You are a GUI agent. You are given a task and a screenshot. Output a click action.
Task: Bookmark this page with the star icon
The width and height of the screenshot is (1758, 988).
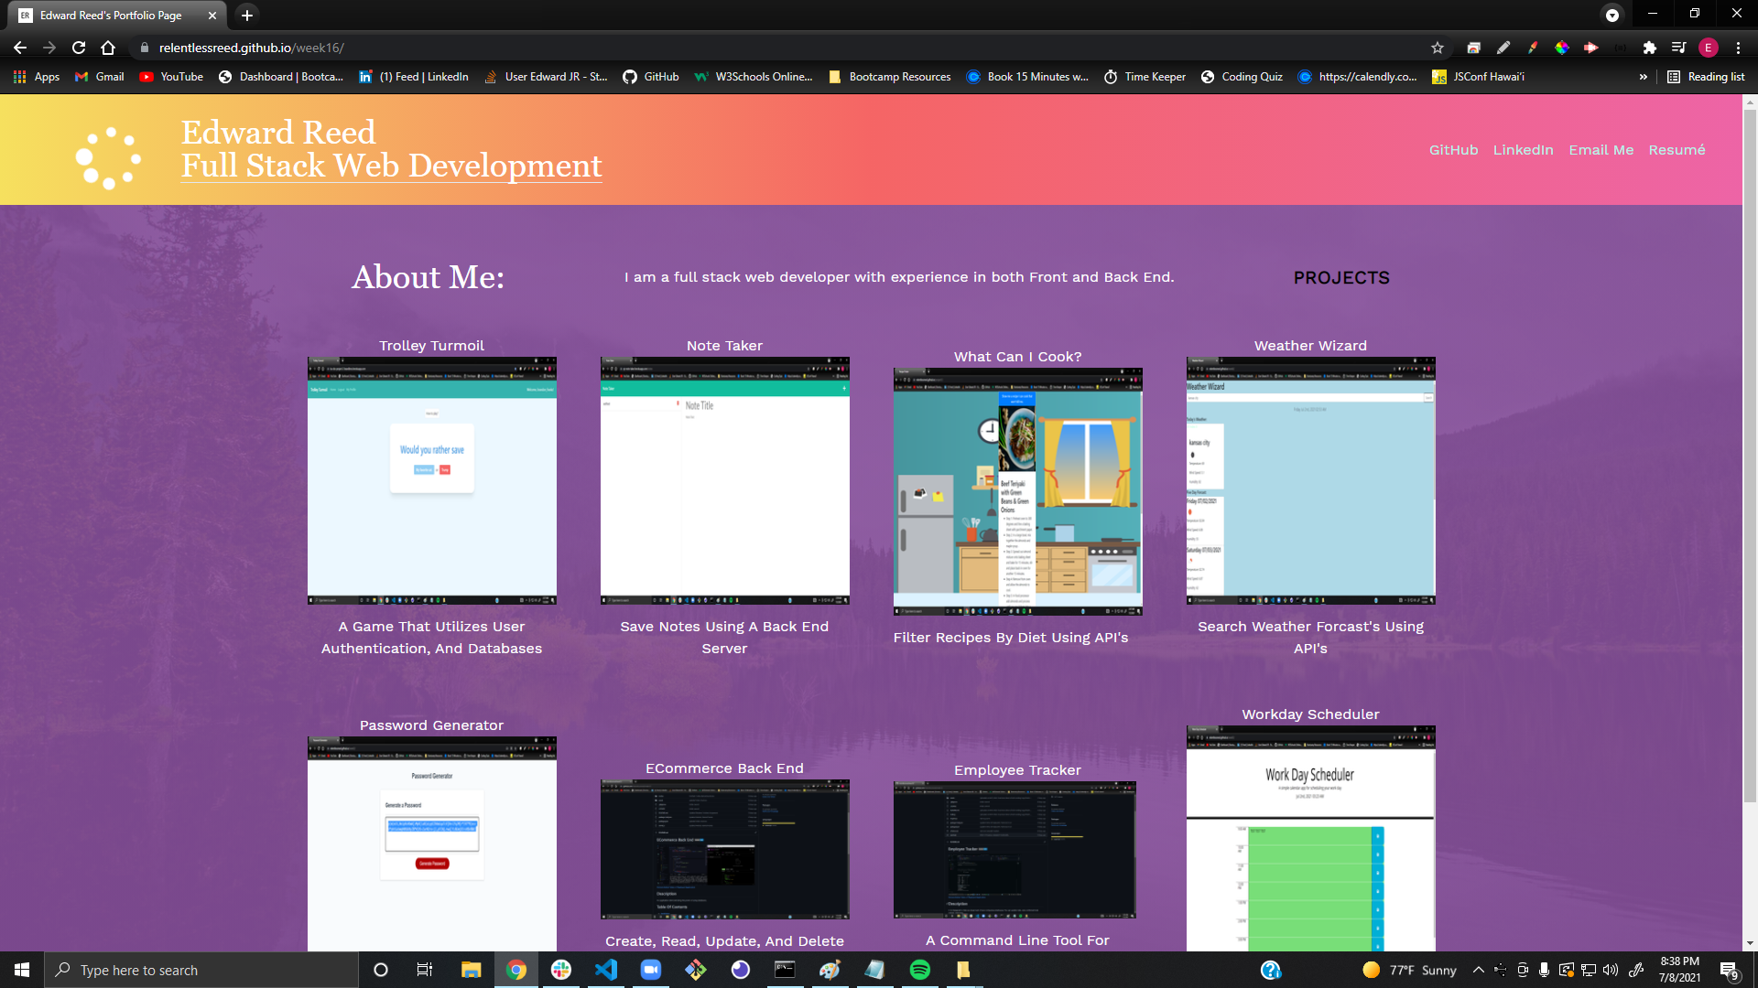coord(1438,48)
